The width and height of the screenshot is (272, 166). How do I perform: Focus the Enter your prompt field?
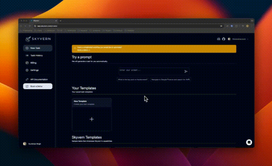[151, 71]
